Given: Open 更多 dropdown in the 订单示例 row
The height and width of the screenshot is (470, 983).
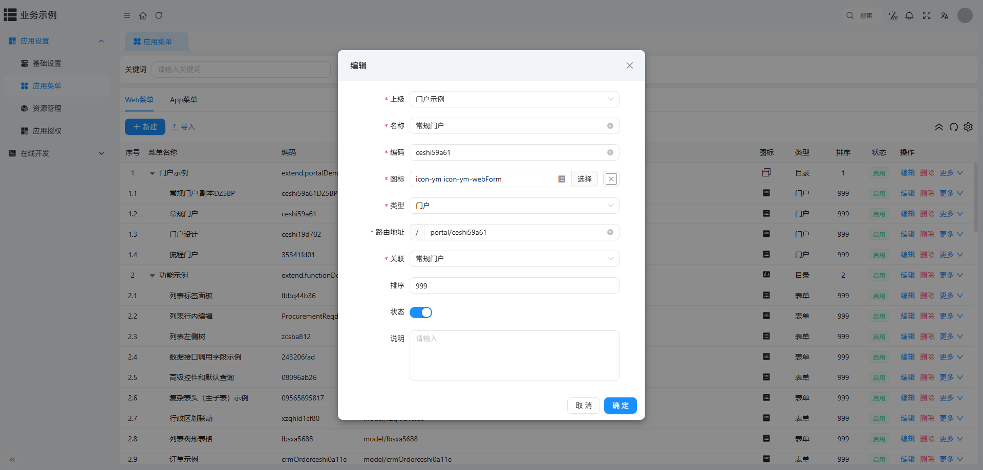Looking at the screenshot, I should click(x=951, y=459).
